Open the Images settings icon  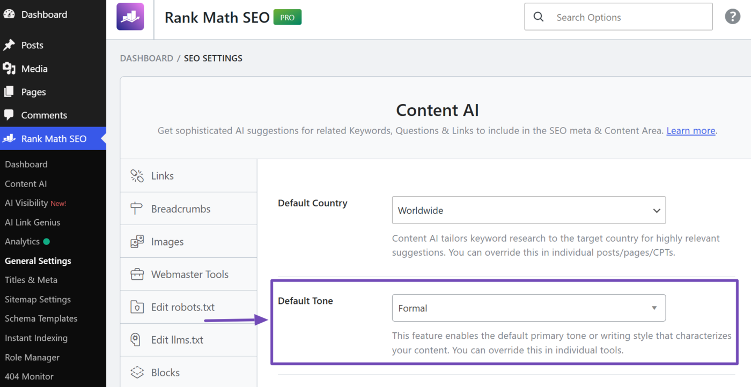137,242
